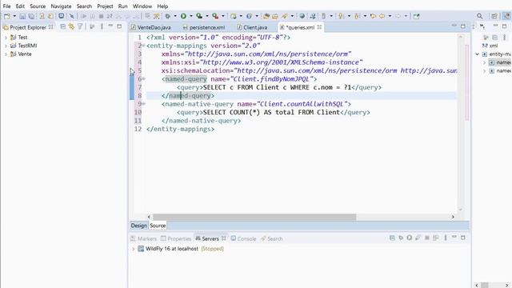Open the New wizard dropdown arrow
Image resolution: width=512 pixels, height=288 pixels.
(14, 16)
